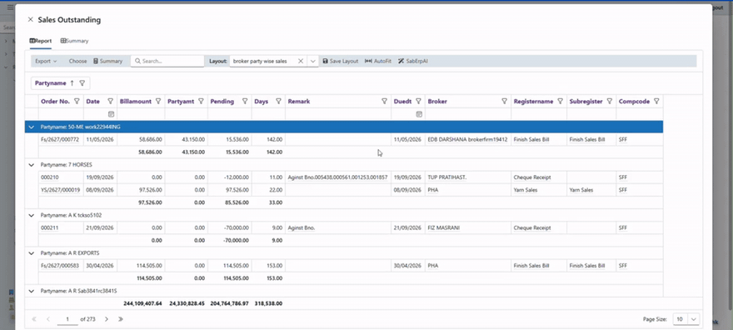The width and height of the screenshot is (733, 330).
Task: Open the Layout dropdown arrow
Action: pos(312,61)
